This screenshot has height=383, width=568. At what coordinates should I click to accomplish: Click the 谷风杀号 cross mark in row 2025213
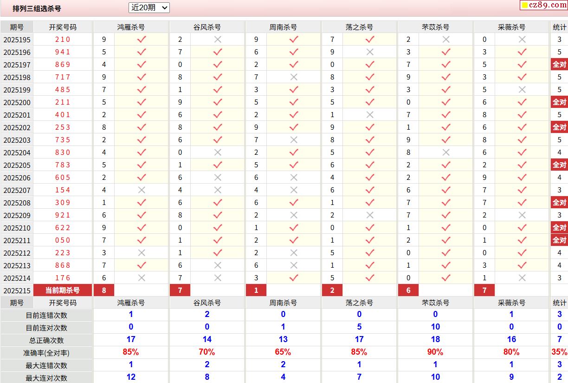218,265
